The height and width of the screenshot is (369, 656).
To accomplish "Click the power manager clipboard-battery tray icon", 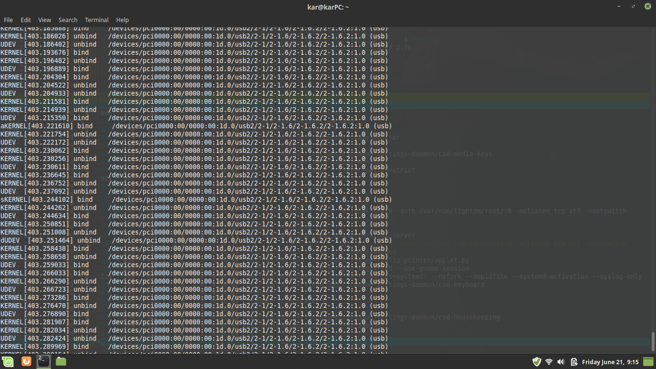I will tap(573, 361).
